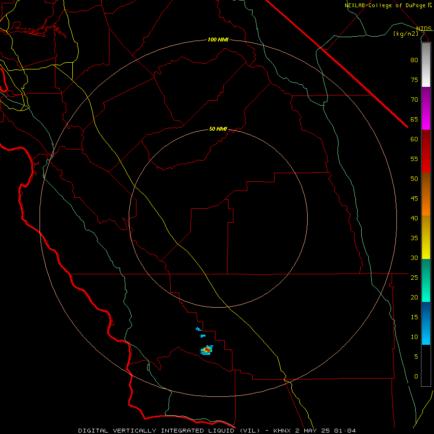Viewport: 434px width, 434px height.
Task: Click the 30 value on the color scale
Action: tap(414, 258)
